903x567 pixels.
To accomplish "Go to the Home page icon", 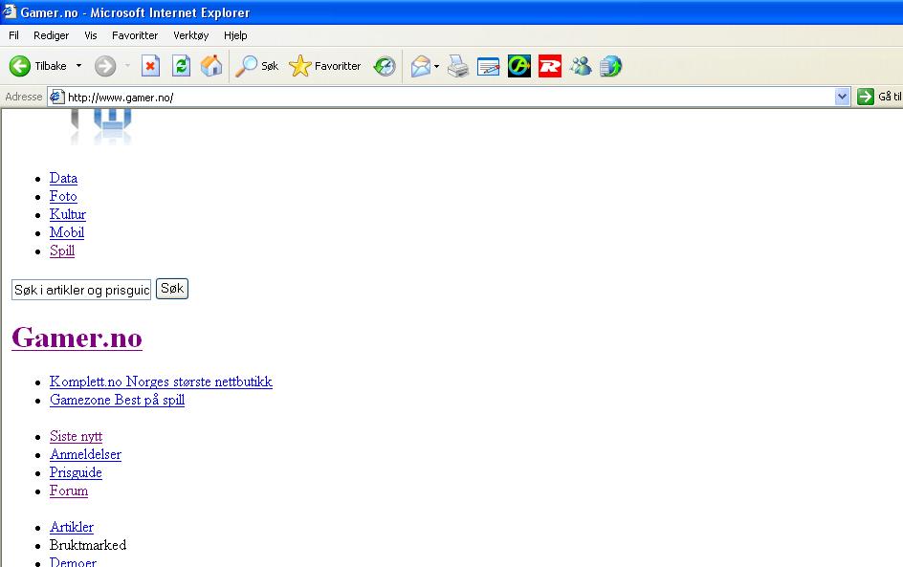I will coord(211,66).
